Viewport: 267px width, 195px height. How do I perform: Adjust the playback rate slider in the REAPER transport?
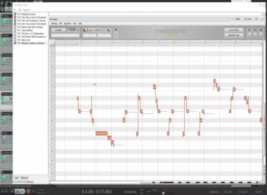click(163, 193)
